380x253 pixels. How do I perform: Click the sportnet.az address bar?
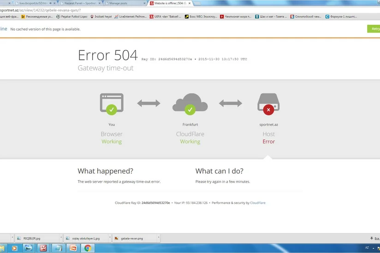tap(190, 10)
